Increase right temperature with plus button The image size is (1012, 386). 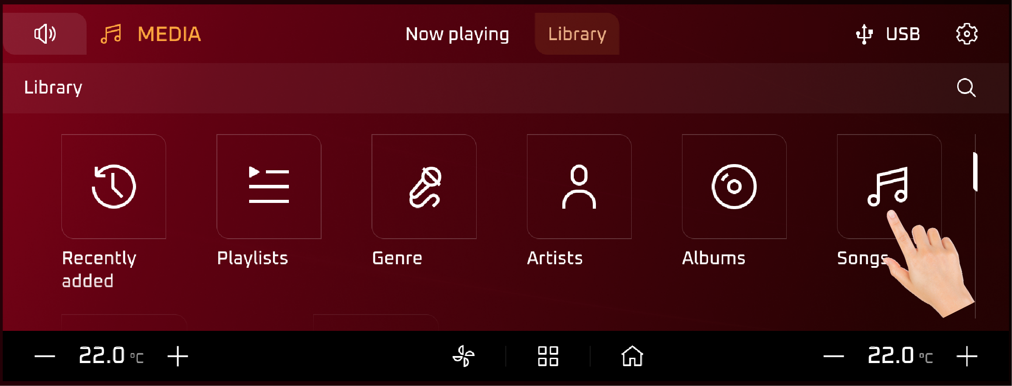(x=967, y=356)
